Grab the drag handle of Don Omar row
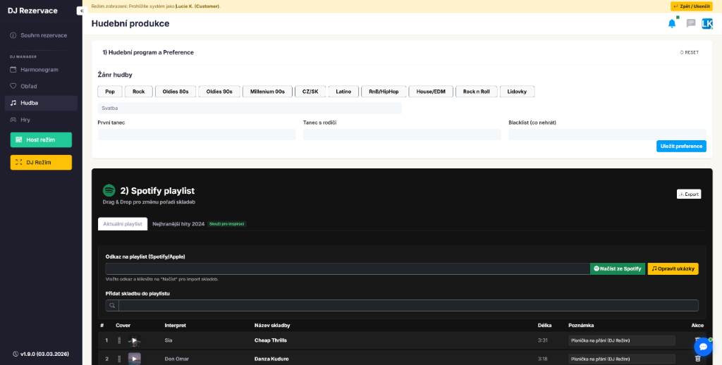 click(x=119, y=359)
